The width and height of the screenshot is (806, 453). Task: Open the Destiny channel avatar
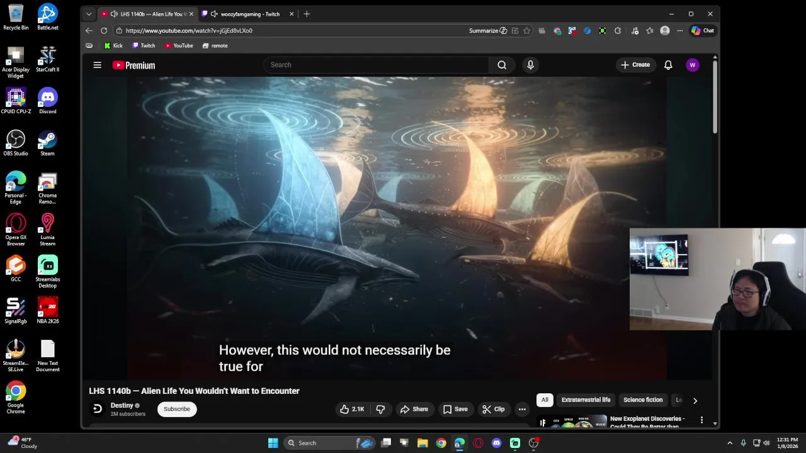(x=98, y=409)
